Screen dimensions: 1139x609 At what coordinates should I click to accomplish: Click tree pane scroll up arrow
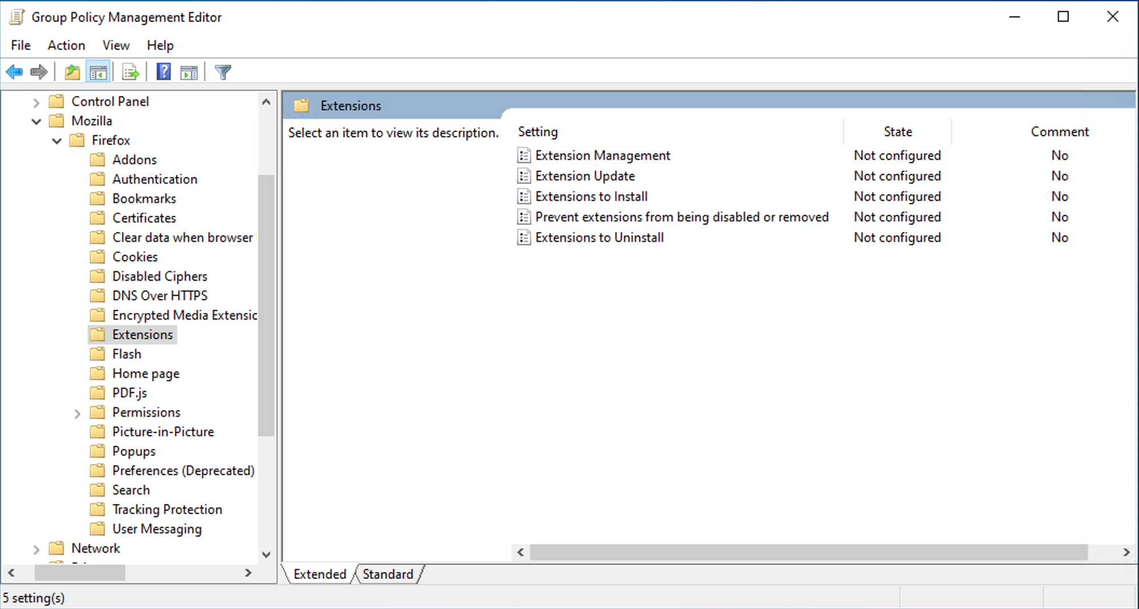pyautogui.click(x=266, y=102)
